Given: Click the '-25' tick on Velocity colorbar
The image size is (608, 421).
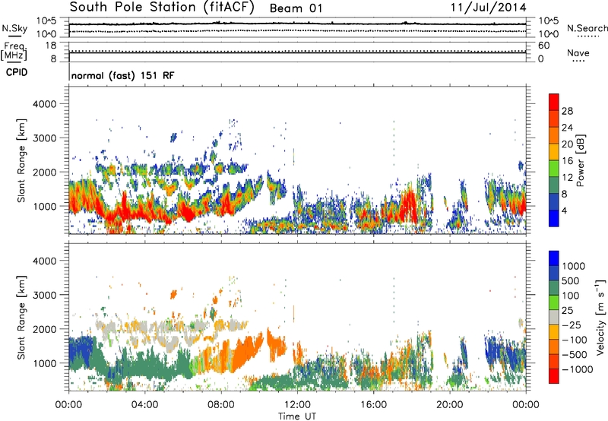Looking at the screenshot, I should pos(572,324).
